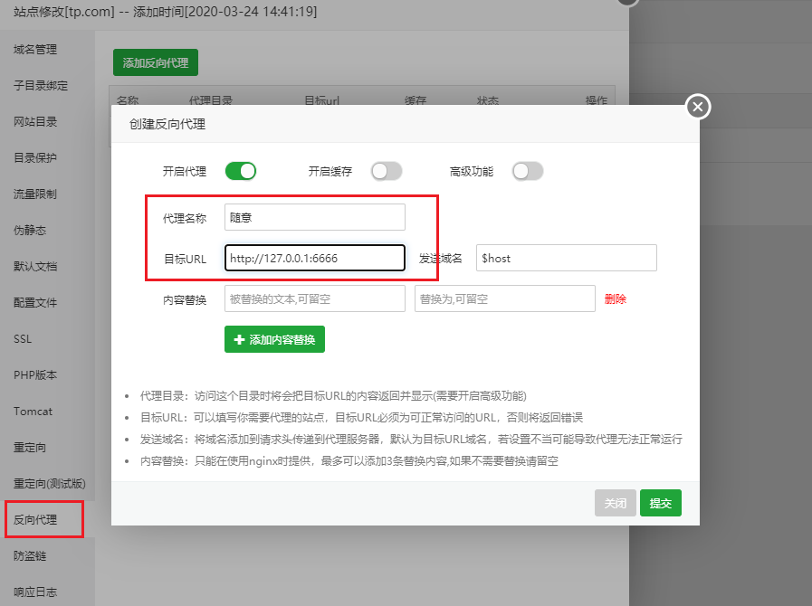
Task: Close the reverse proxy dialog with X icon
Action: coord(698,107)
